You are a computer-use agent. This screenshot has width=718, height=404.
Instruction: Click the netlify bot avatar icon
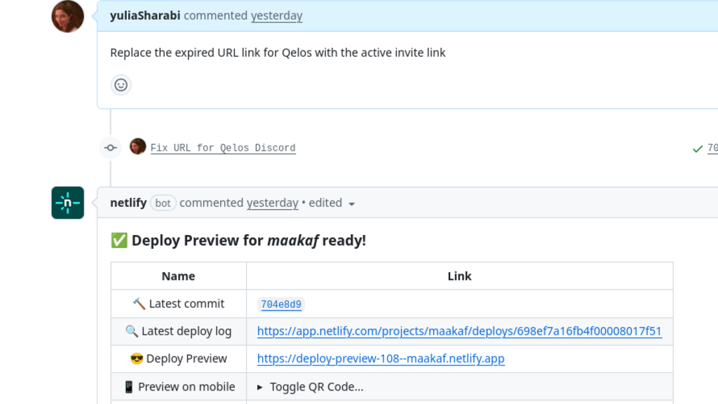click(x=67, y=202)
